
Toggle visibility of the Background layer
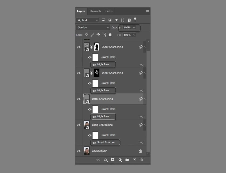point(79,151)
